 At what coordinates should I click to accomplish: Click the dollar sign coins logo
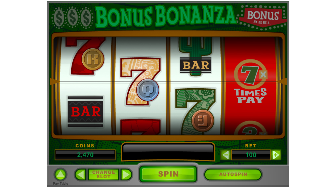coord(73,17)
